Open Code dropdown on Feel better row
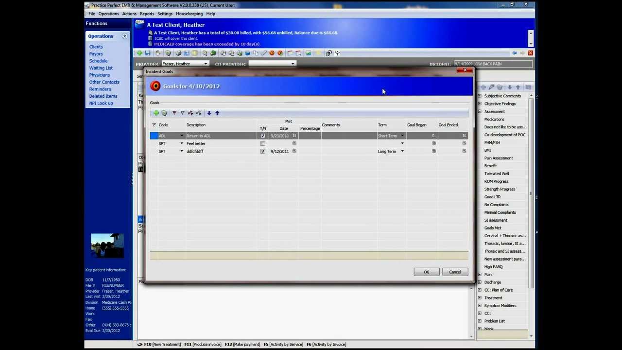The image size is (622, 350). 182,143
